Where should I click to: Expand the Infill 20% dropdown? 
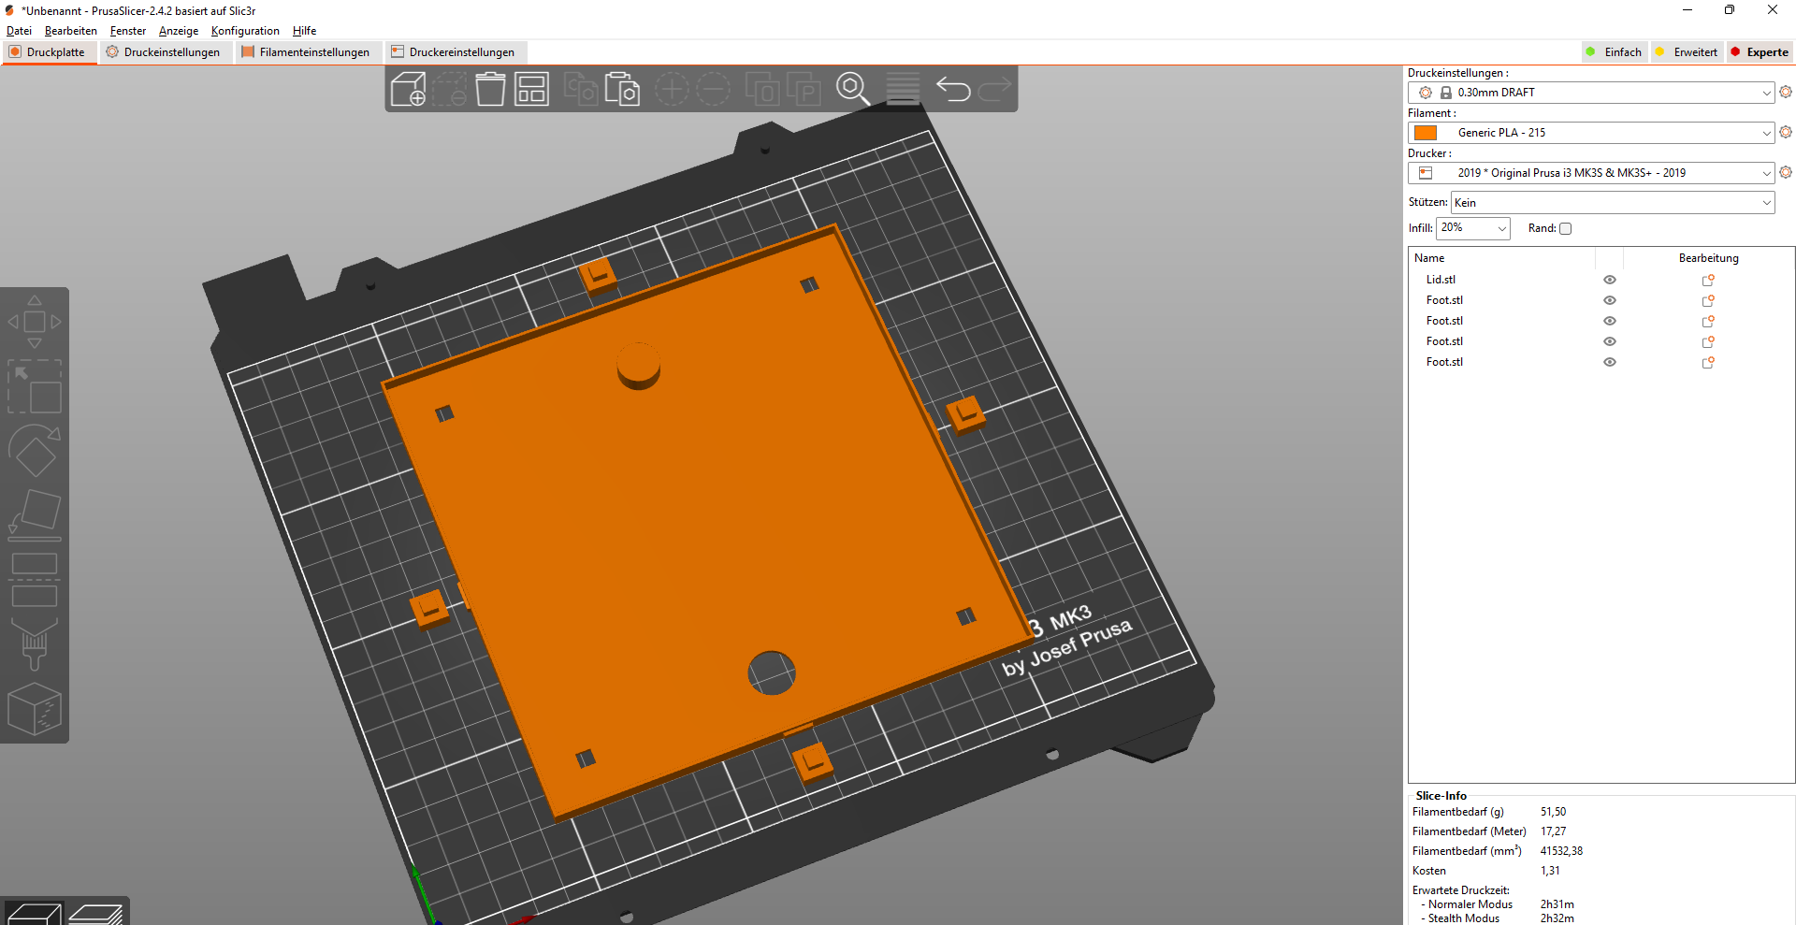tap(1473, 228)
